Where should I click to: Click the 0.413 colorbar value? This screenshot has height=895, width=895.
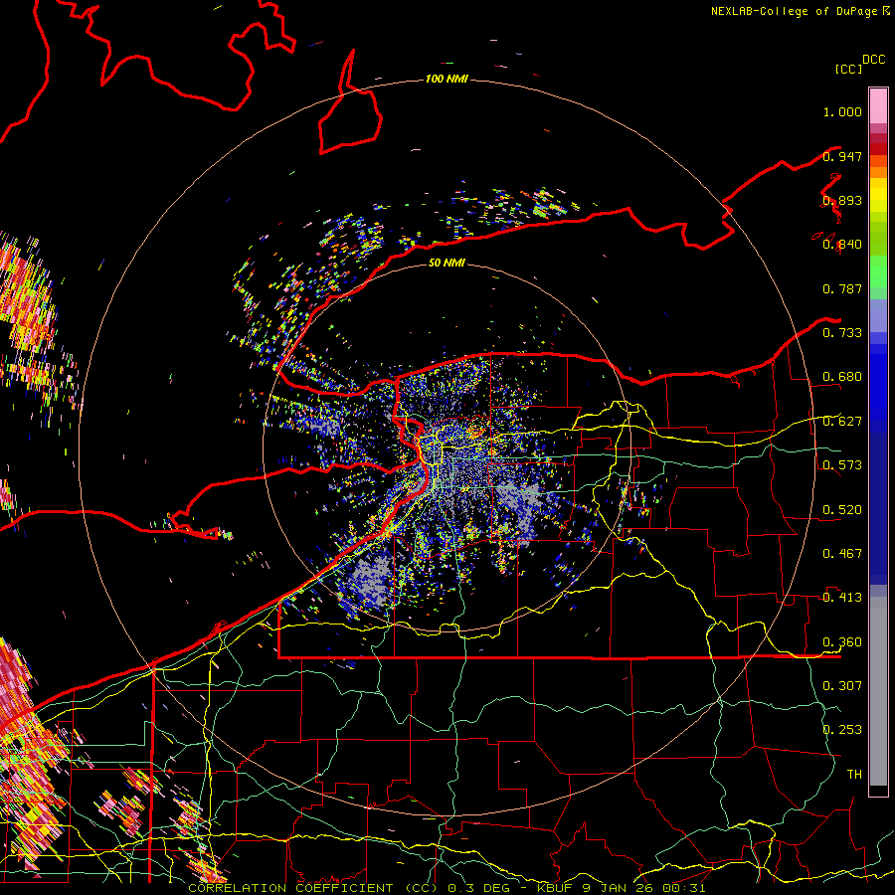842,597
